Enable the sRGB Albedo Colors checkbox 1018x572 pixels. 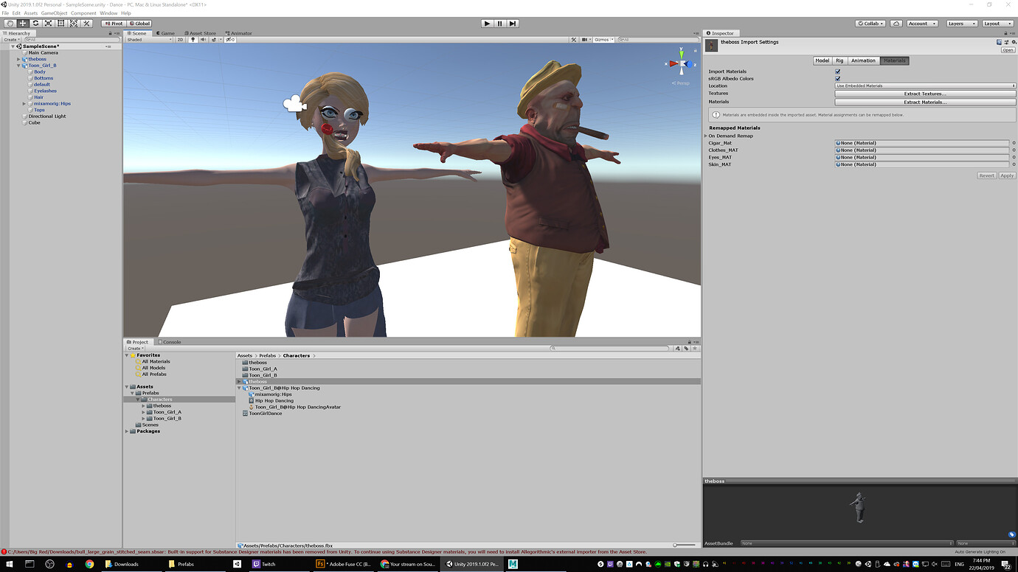click(x=837, y=79)
